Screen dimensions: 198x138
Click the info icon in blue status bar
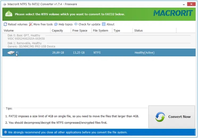[6, 132]
